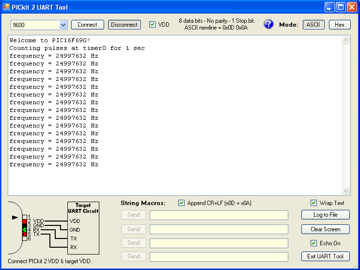Click the Target UART Circuit diagram box

[x=83, y=228]
